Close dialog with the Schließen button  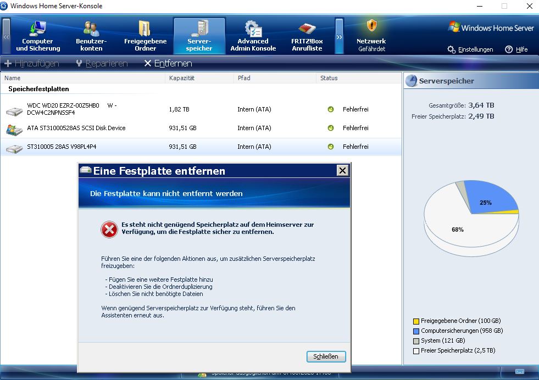[x=326, y=356]
